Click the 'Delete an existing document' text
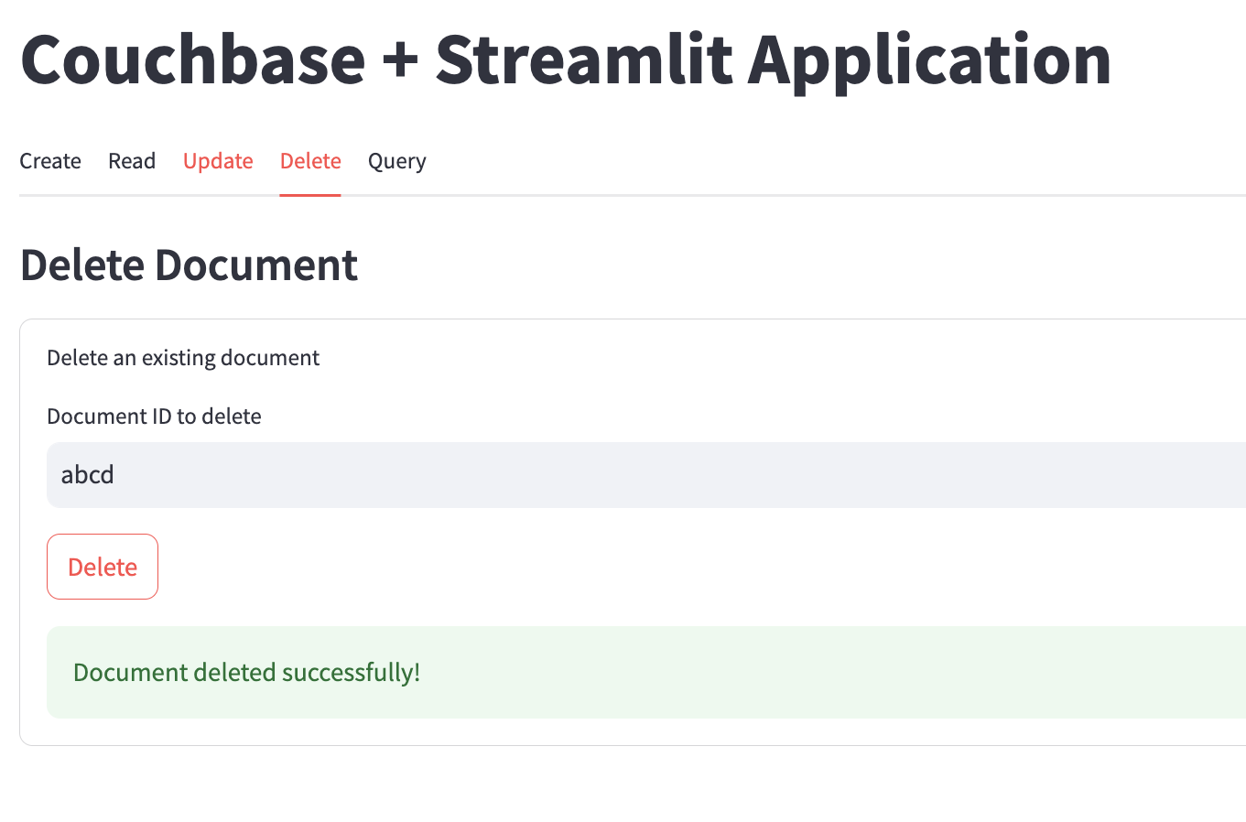The image size is (1246, 822). (x=183, y=358)
